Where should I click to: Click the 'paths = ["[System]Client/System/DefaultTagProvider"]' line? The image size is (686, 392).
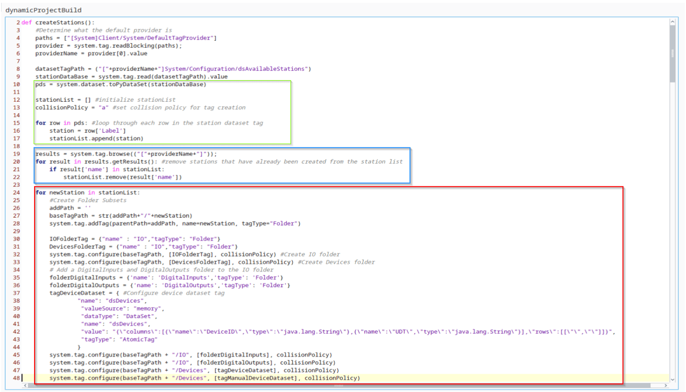126,38
